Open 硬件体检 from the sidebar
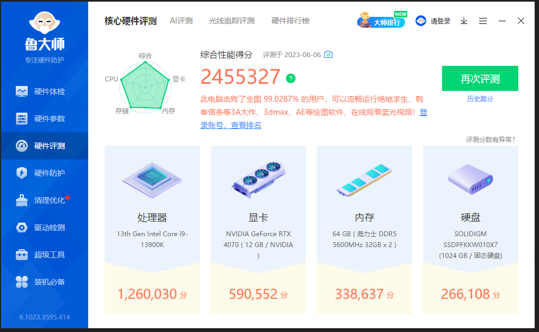The image size is (539, 332). (44, 91)
